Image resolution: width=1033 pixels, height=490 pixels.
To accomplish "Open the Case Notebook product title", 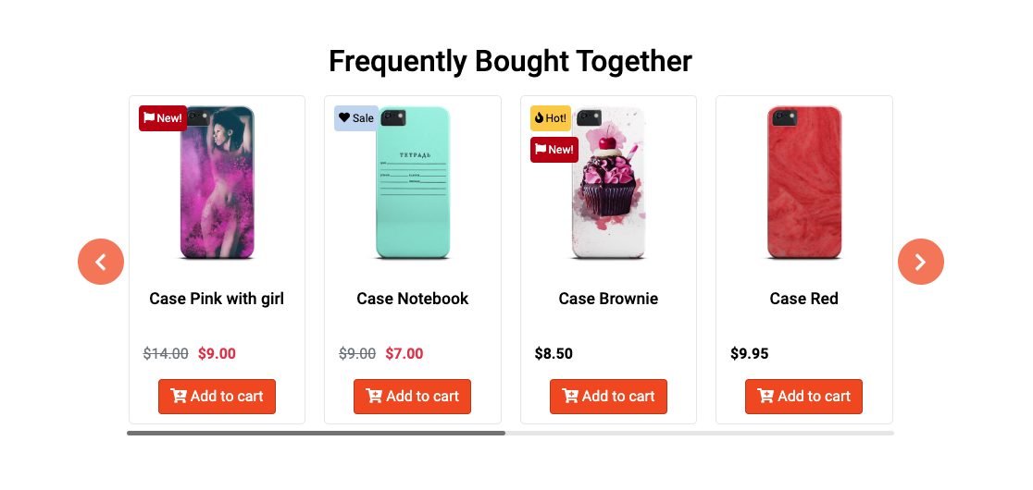I will click(413, 299).
